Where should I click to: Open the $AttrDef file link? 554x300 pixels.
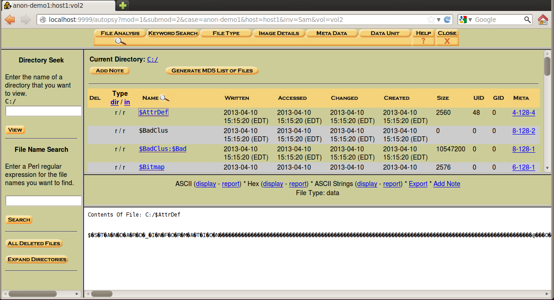153,112
